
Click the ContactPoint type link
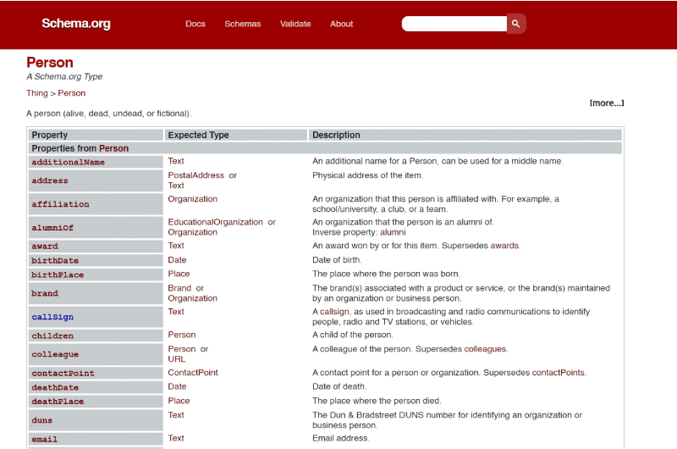[193, 373]
